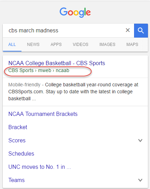Select the IMAGES tab
This screenshot has width=150, height=189.
point(107,45)
